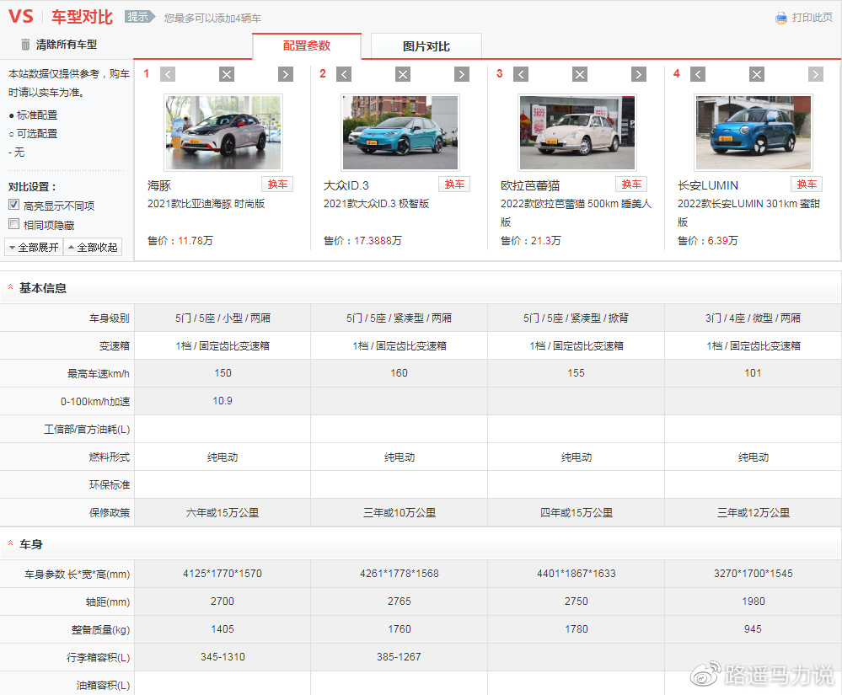Click 长安LUMIN top speed value 101

(753, 373)
